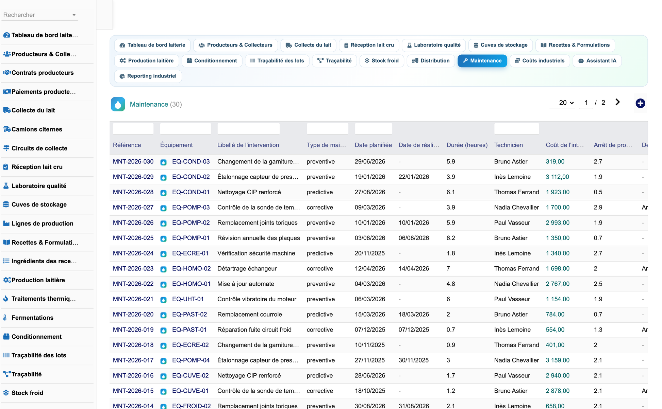
Task: Open equipment EQ-PAST-01 link
Action: pyautogui.click(x=189, y=330)
